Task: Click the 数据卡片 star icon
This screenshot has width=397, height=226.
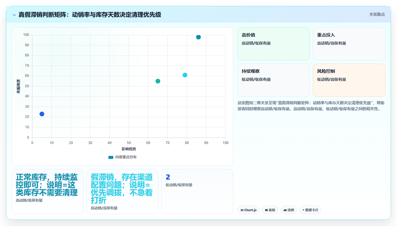Action: pyautogui.click(x=303, y=210)
